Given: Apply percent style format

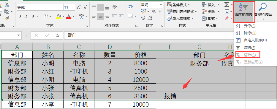Looking at the screenshot, I should click(154, 12).
